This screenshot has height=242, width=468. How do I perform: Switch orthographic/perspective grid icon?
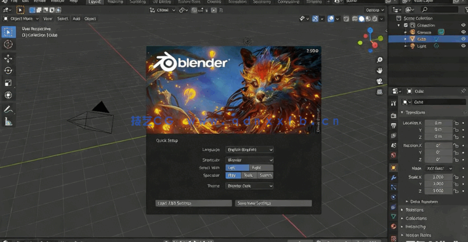click(x=379, y=92)
